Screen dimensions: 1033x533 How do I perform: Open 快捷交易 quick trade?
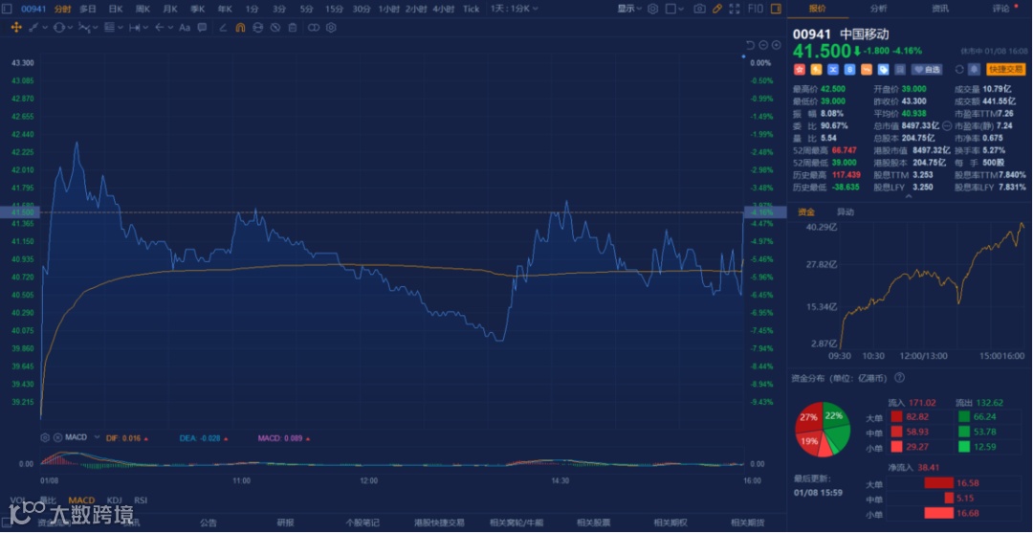(x=1006, y=69)
